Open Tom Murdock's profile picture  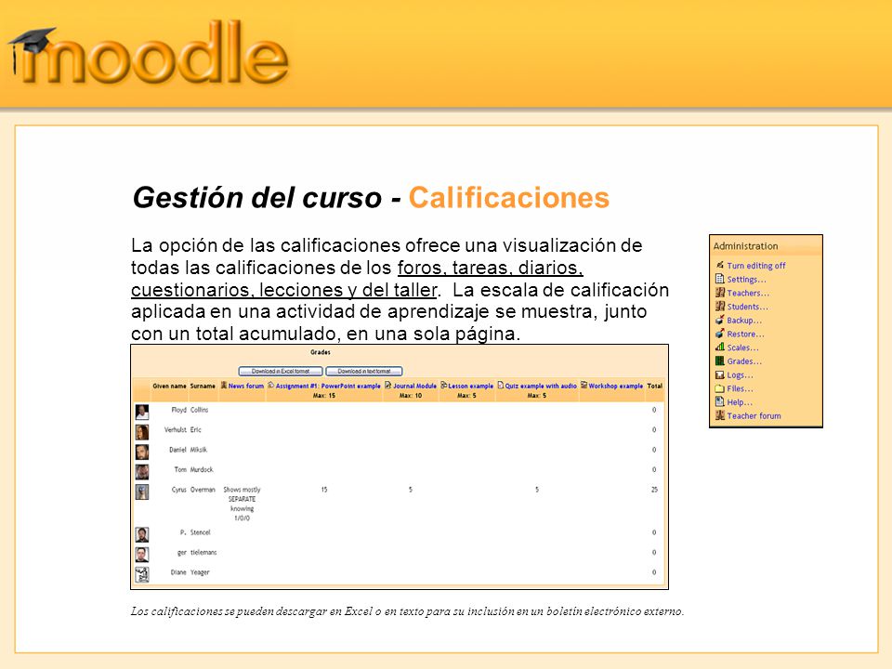coord(142,472)
